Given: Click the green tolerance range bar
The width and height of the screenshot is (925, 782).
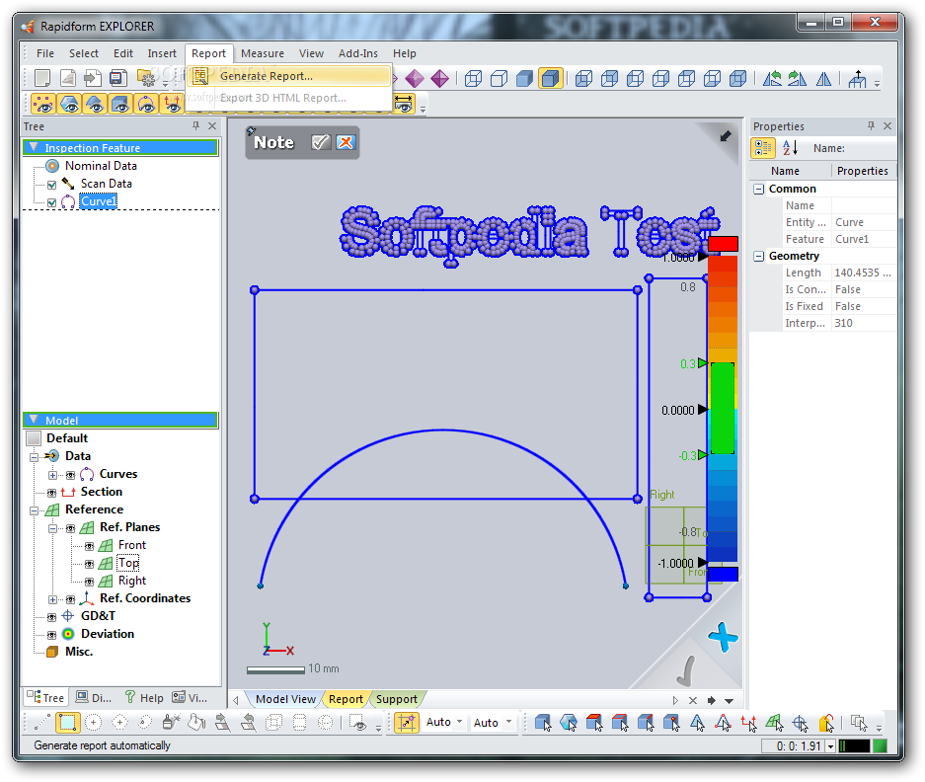Looking at the screenshot, I should coord(723,409).
